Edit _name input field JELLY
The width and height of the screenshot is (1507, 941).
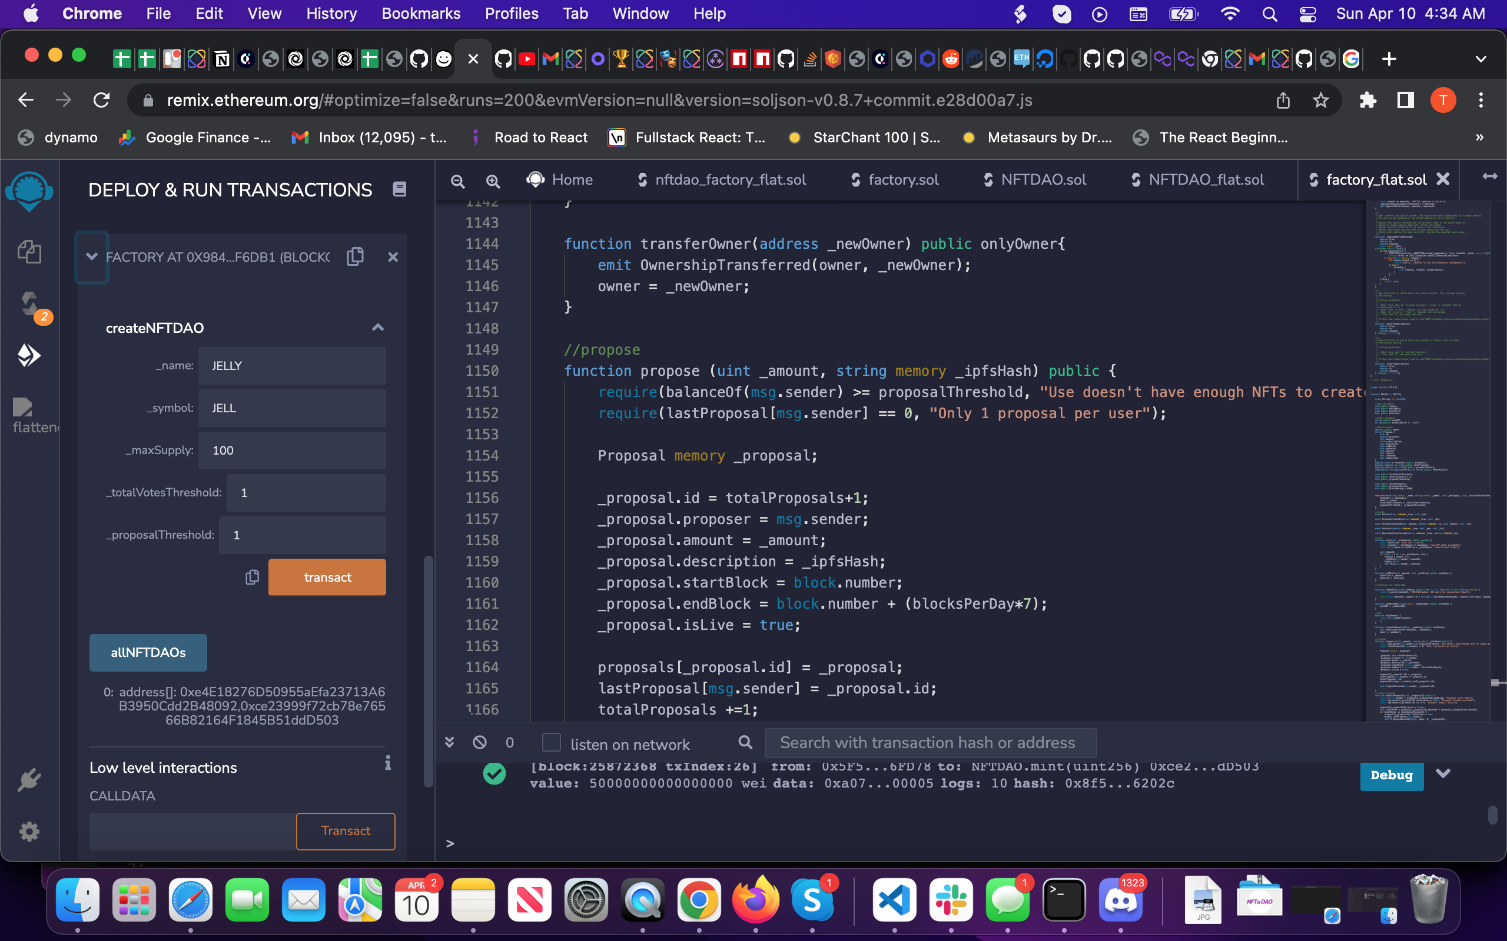pyautogui.click(x=292, y=366)
